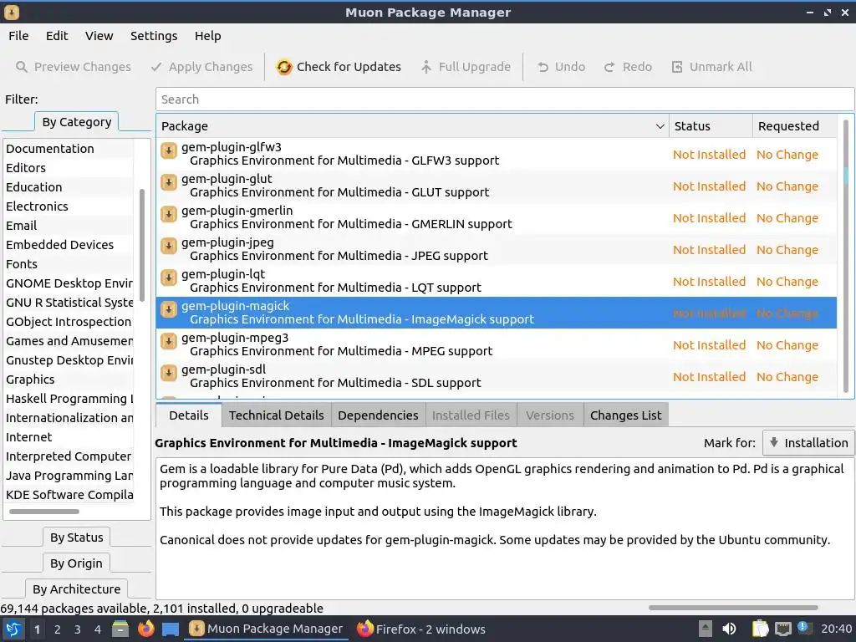This screenshot has width=856, height=642.
Task: Switch to the Changes List tab
Action: (x=625, y=415)
